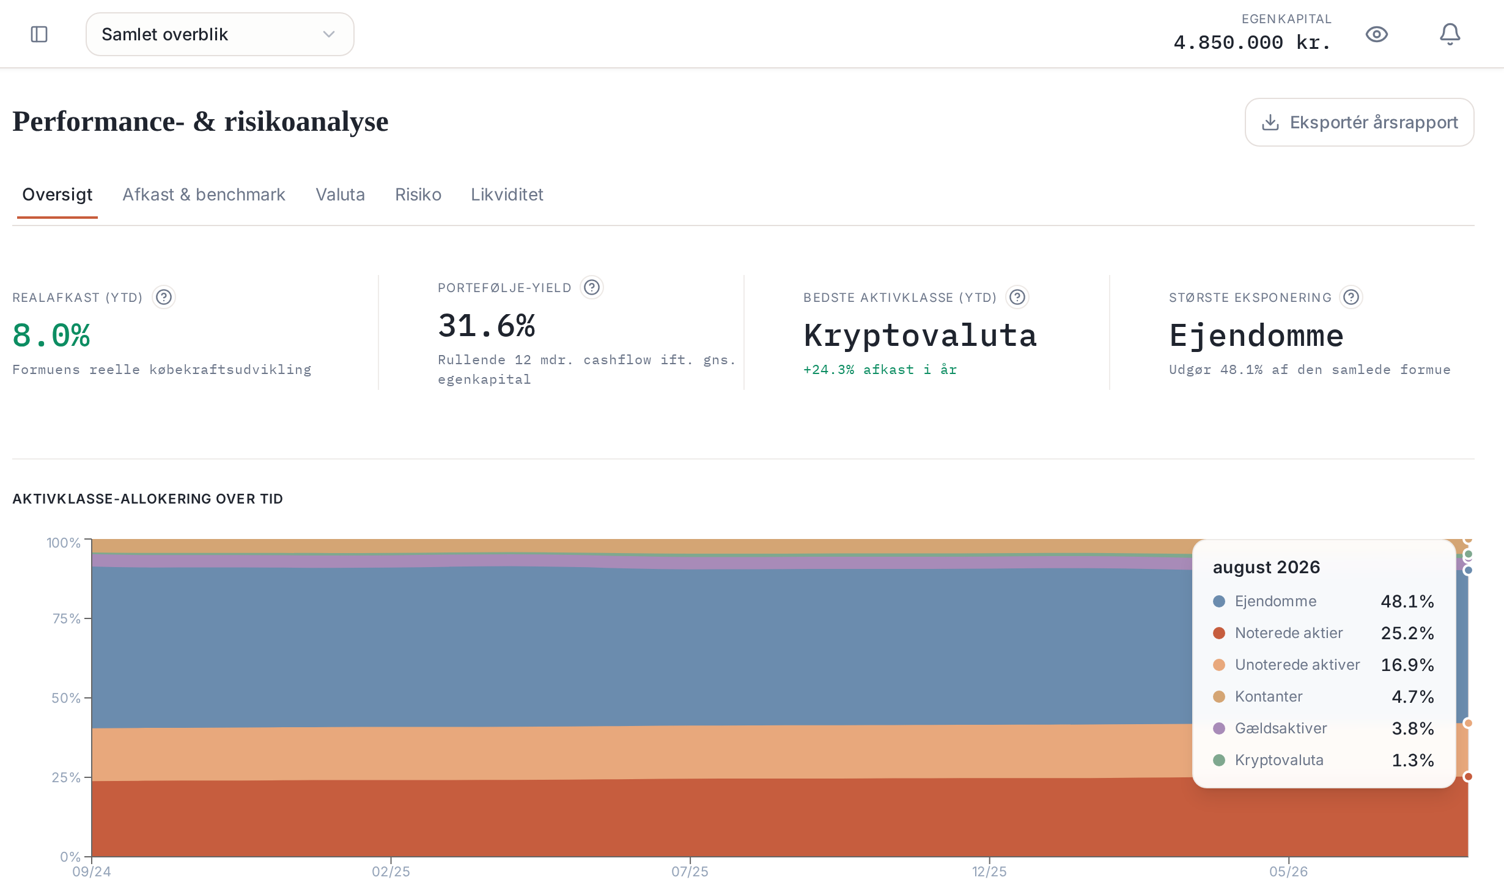1504x880 pixels.
Task: Click the Kryptovaluta green legend dot
Action: tap(1219, 760)
